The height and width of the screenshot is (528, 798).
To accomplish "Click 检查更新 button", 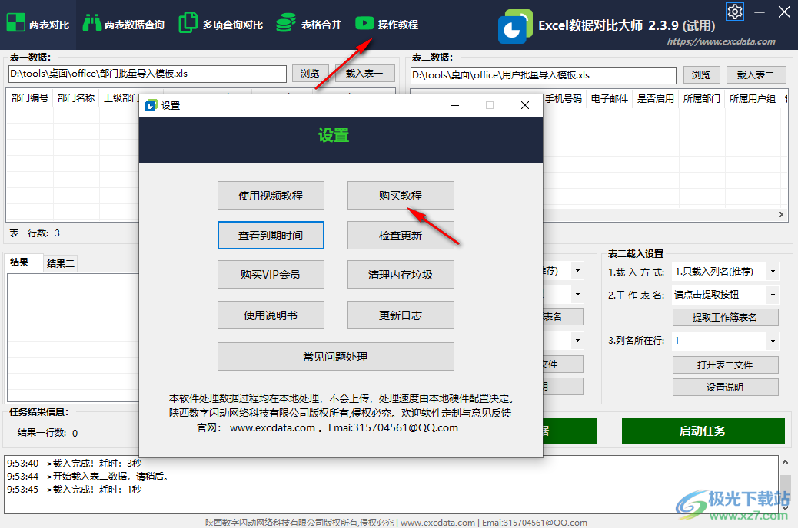I will [401, 236].
